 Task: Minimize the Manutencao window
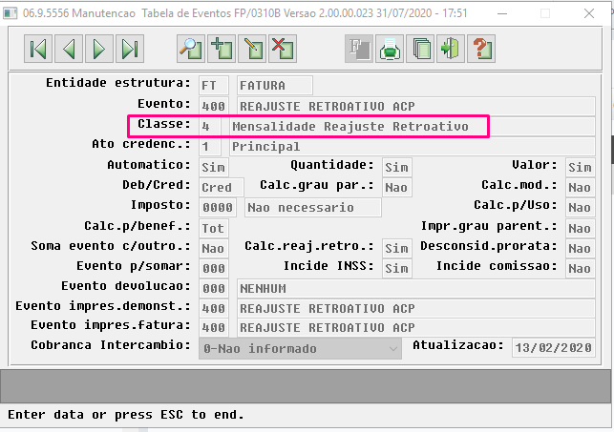pos(502,13)
